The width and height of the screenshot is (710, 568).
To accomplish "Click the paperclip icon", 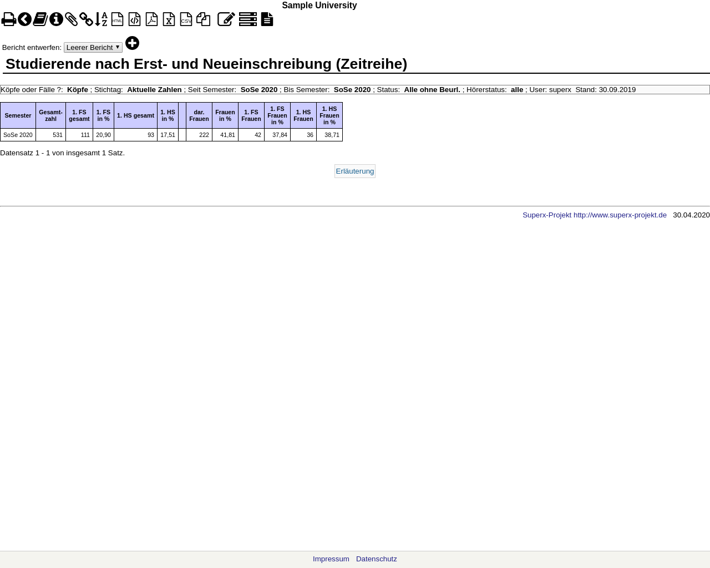I will click(72, 20).
